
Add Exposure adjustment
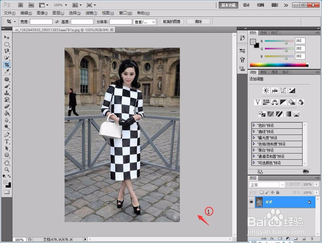point(292,90)
